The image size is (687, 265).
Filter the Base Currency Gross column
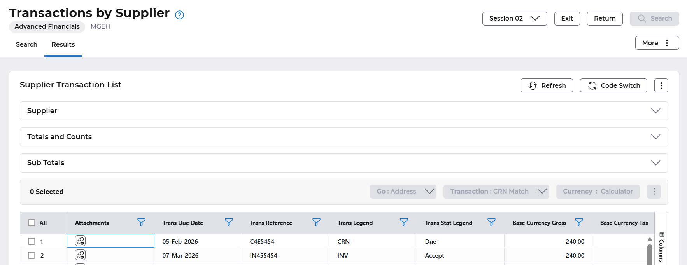click(x=579, y=222)
